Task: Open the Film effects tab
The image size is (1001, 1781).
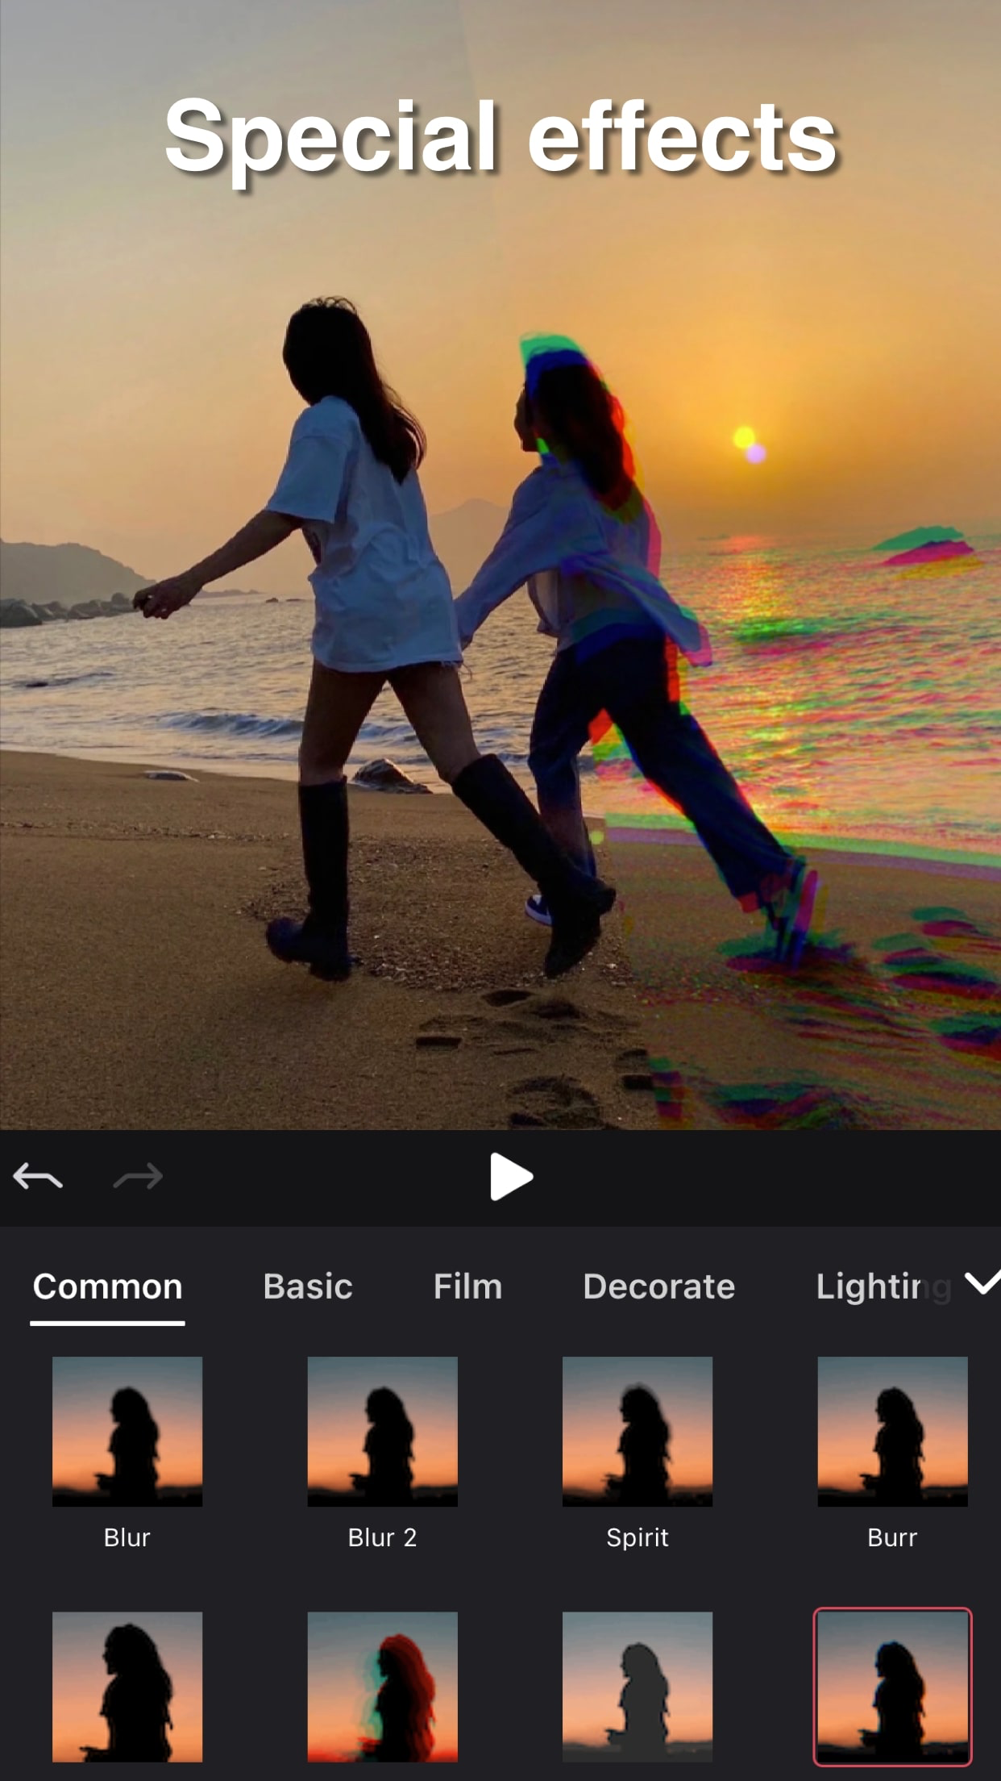Action: pyautogui.click(x=467, y=1287)
